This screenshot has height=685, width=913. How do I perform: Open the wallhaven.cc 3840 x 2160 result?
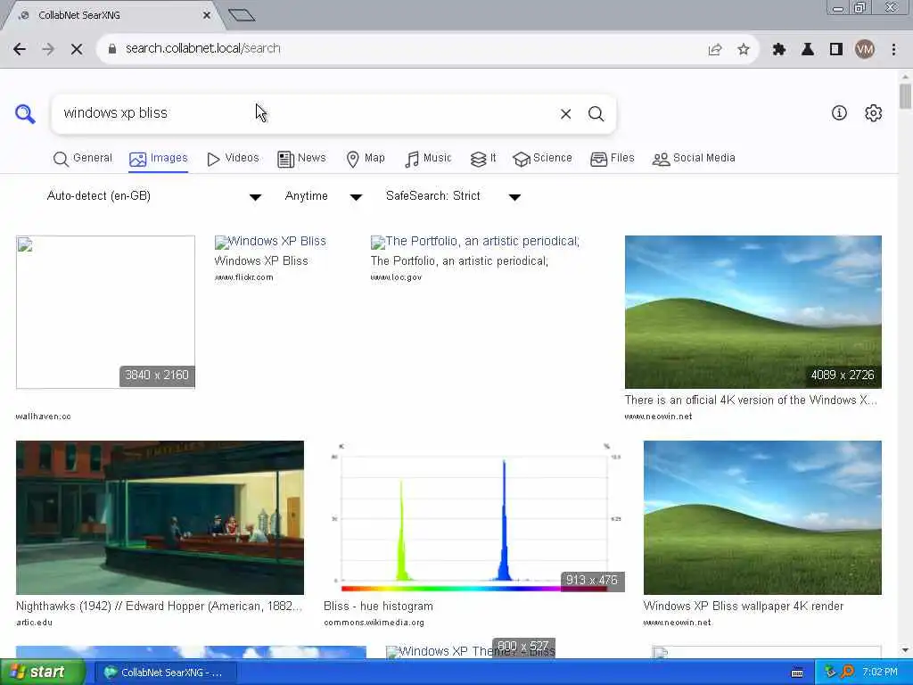click(x=105, y=312)
